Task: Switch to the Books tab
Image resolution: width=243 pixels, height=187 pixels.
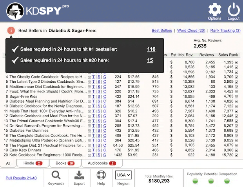Action: point(65,163)
